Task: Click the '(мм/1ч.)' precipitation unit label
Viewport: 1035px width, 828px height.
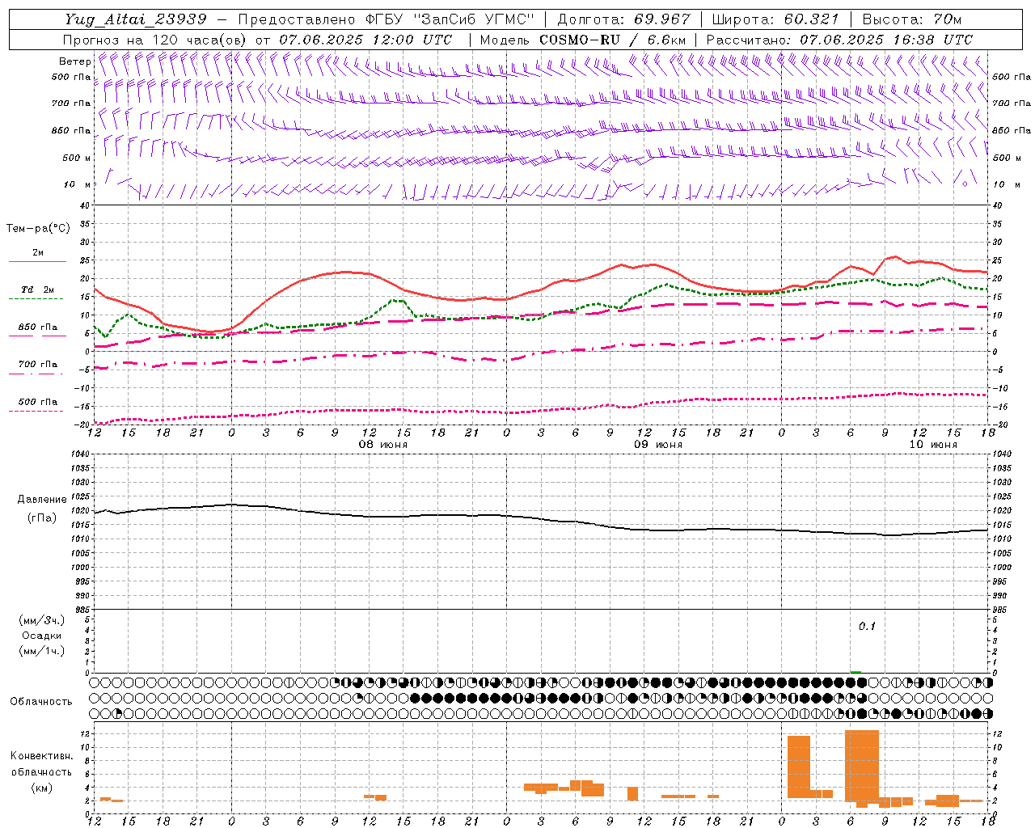Action: pos(42,651)
